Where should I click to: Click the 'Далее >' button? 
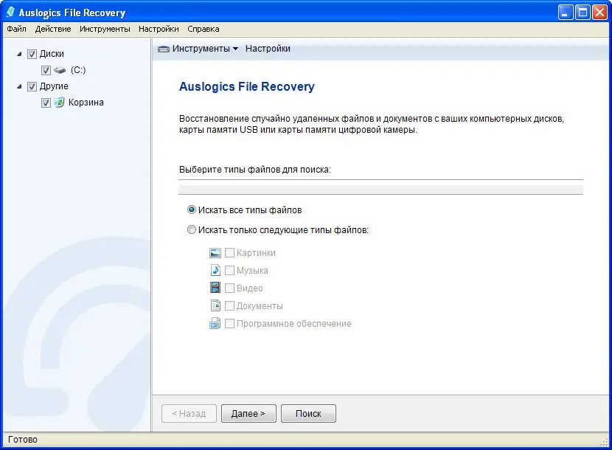click(248, 413)
